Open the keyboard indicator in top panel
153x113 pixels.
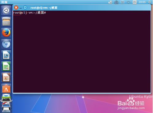[x=116, y=2]
